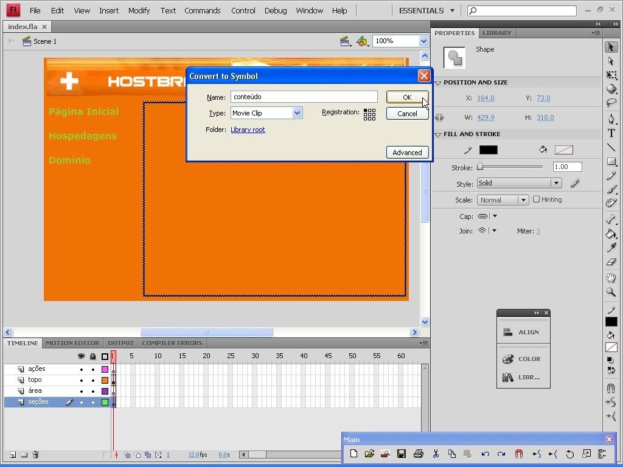Image resolution: width=623 pixels, height=467 pixels.
Task: Set registration point in the grid
Action: (369, 114)
